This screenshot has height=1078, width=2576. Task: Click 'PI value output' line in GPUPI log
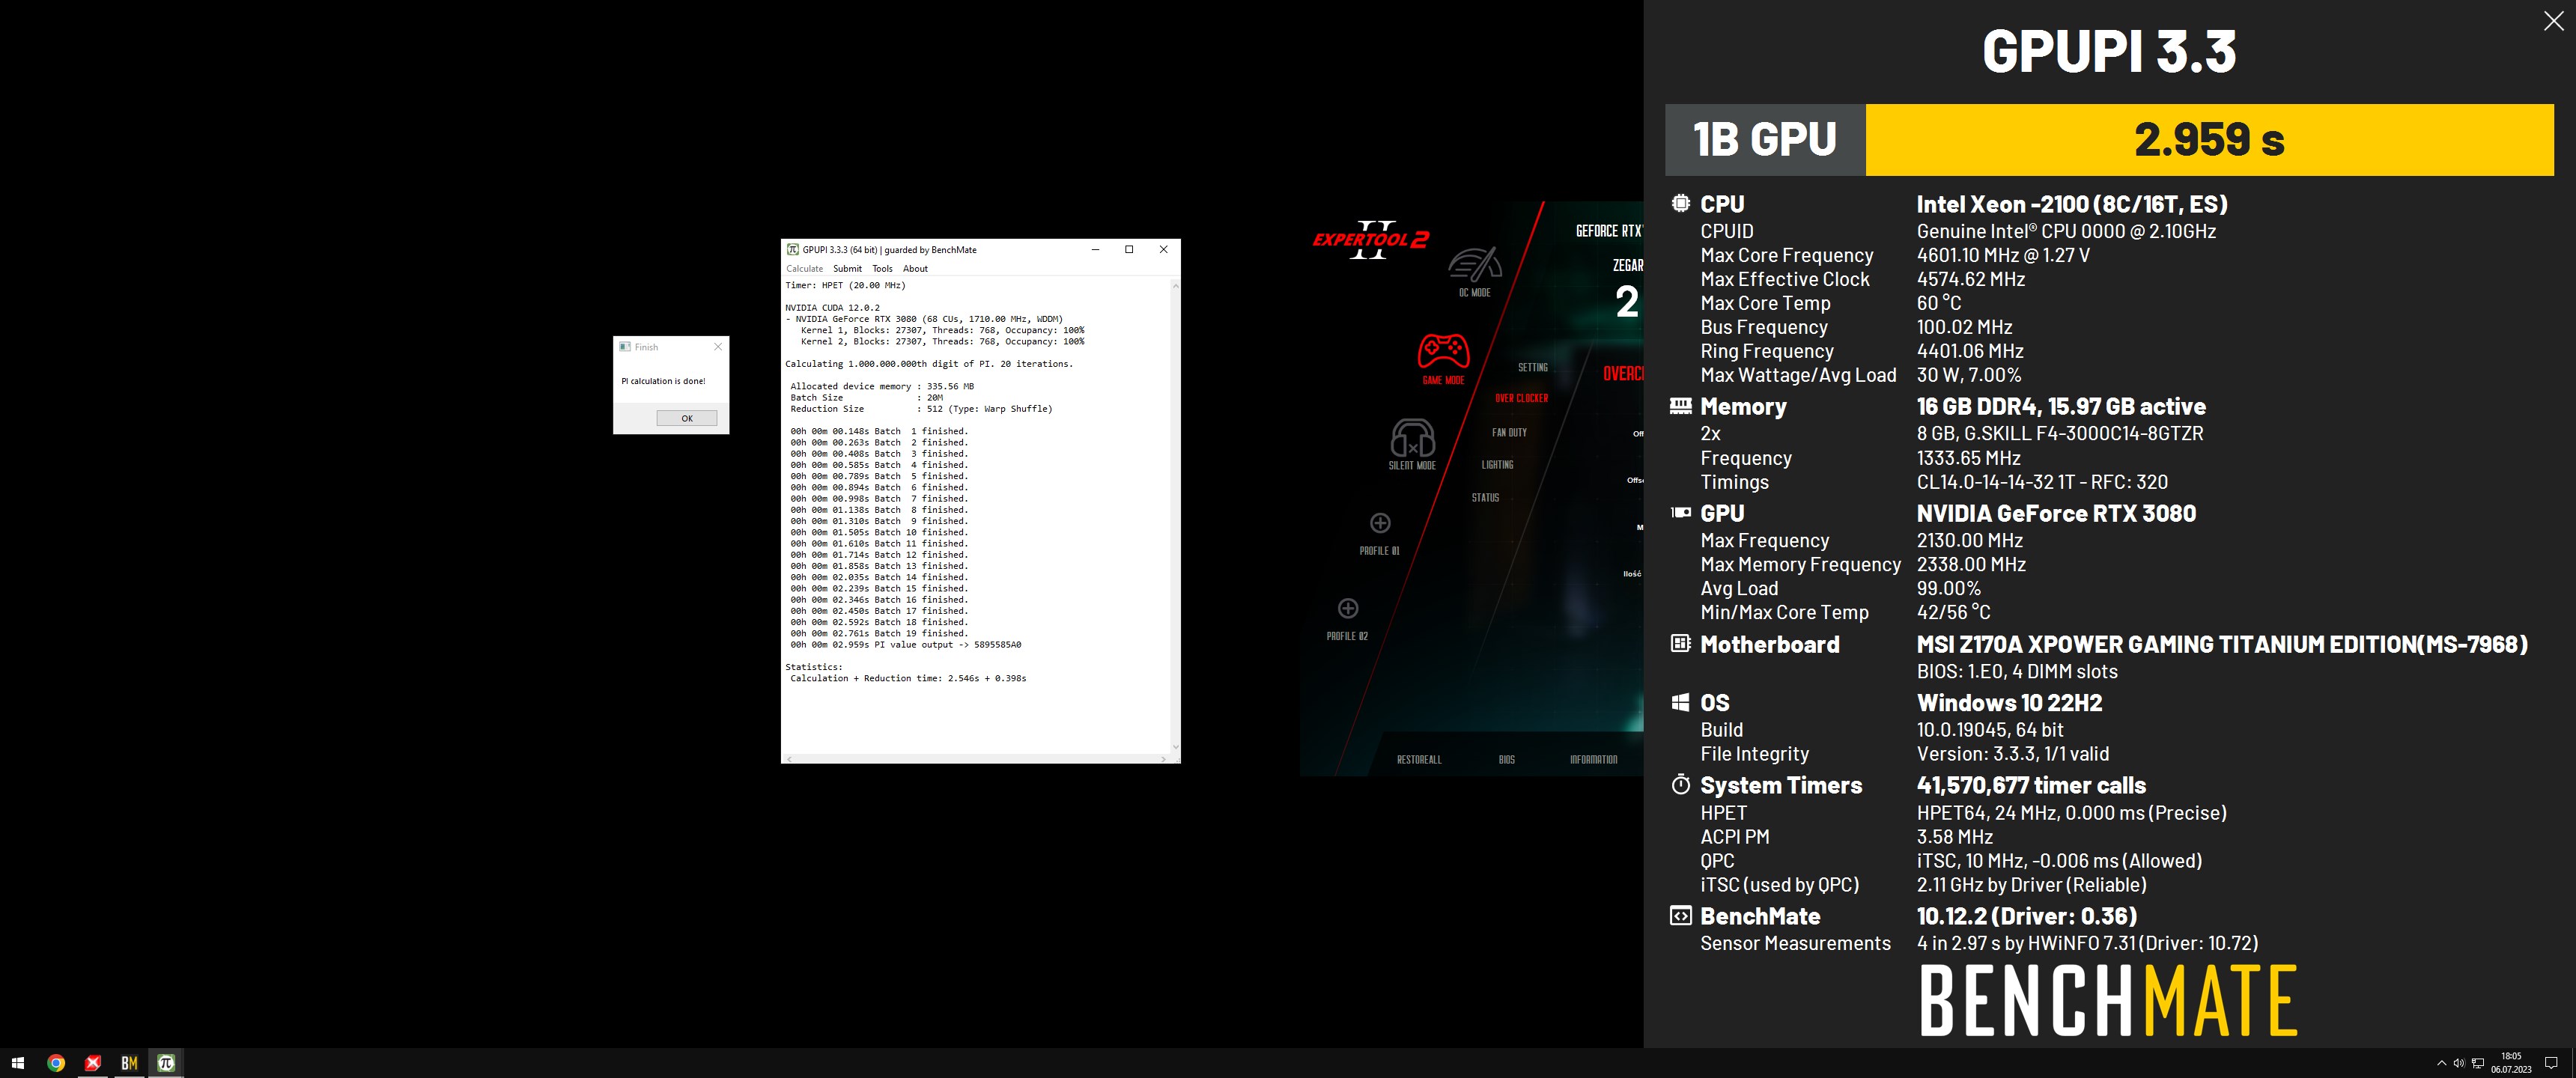[x=906, y=645]
